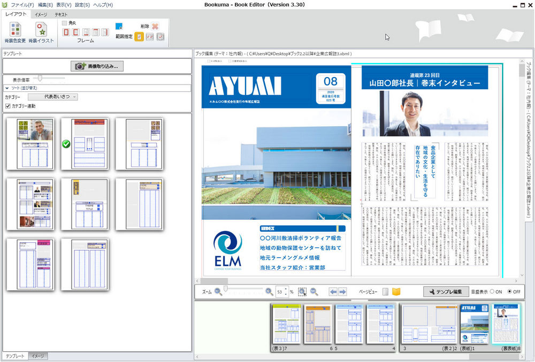Open the 設定(S) menu

pos(82,5)
